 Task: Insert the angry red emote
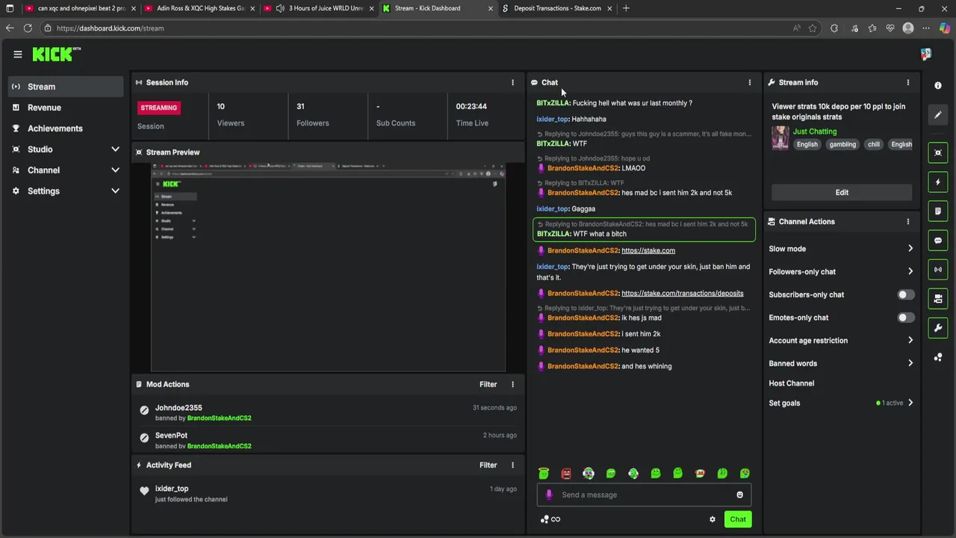point(566,473)
